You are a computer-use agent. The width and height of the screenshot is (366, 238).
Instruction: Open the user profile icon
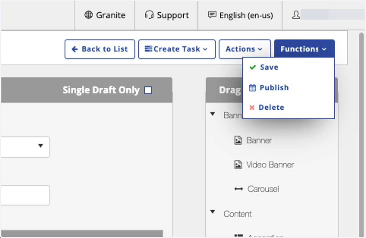pyautogui.click(x=296, y=15)
